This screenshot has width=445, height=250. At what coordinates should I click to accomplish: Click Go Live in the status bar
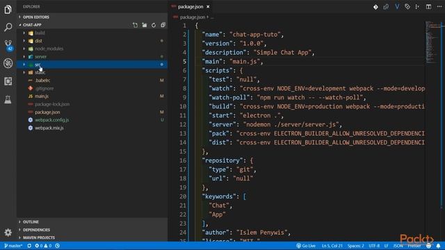pos(306,246)
